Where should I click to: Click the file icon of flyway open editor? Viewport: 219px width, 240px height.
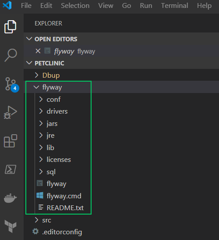pyautogui.click(x=47, y=50)
